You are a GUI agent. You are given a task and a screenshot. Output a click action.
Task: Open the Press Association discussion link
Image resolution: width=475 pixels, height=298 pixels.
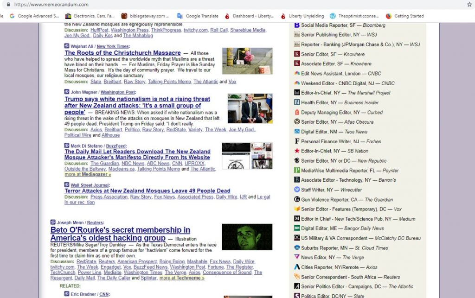click(109, 197)
